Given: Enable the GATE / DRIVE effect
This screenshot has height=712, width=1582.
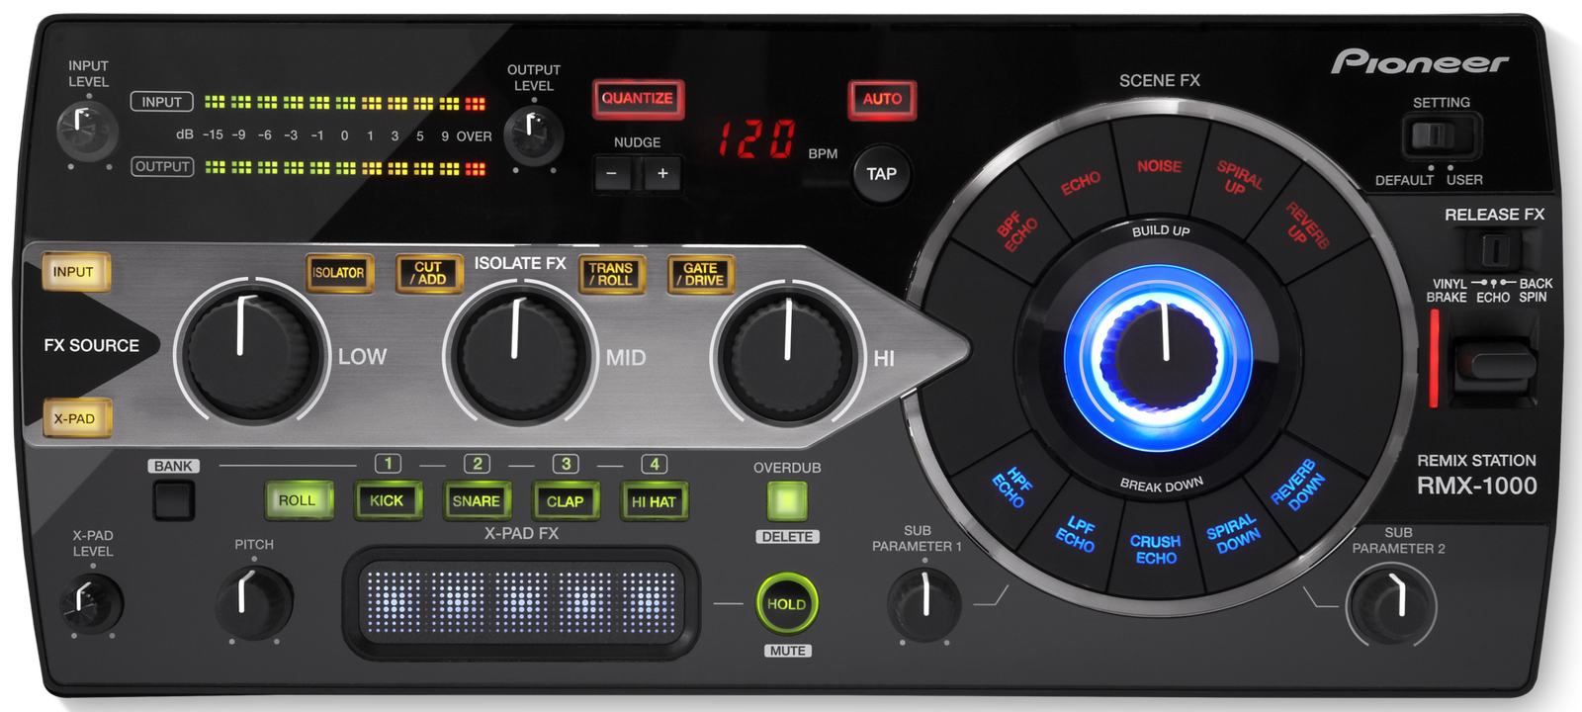Looking at the screenshot, I should coord(701,274).
